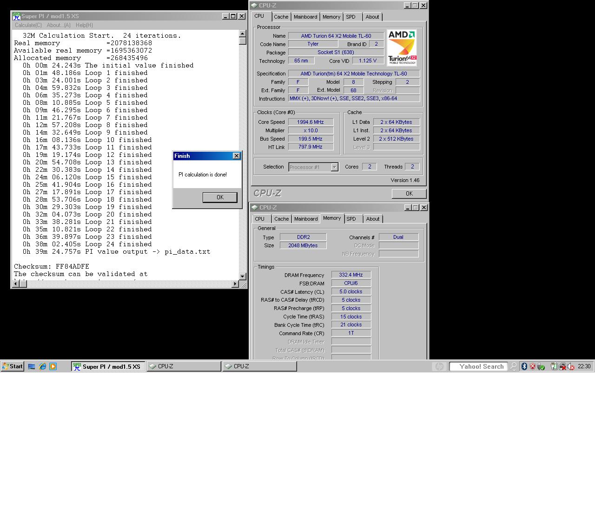Viewport: 595px width, 527px height.
Task: Select SPD tab in top CPU-Z window
Action: tap(351, 17)
